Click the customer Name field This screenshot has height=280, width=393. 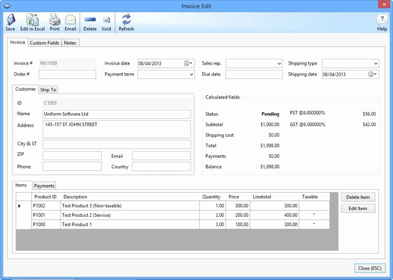117,114
